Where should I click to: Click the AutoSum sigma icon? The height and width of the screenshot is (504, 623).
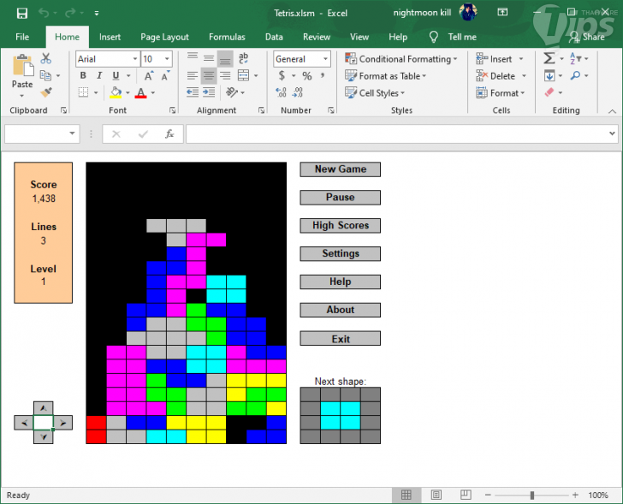pyautogui.click(x=549, y=58)
